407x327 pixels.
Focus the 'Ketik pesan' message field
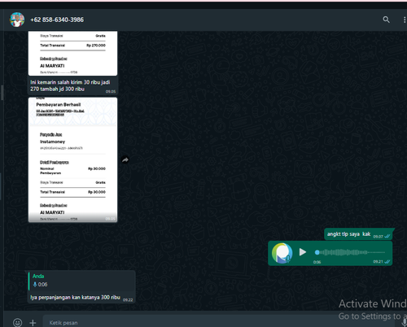point(220,322)
